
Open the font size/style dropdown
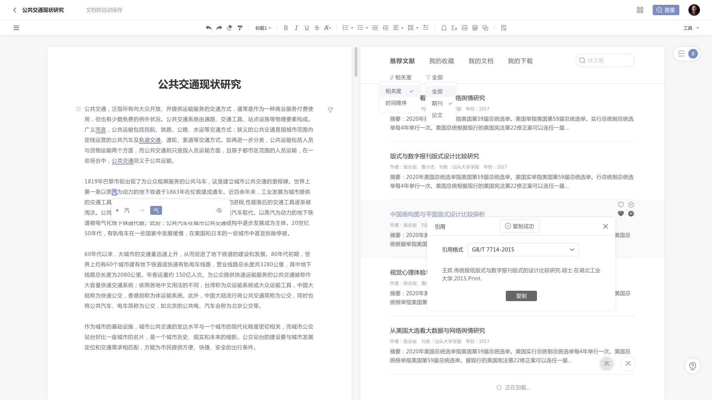point(327,28)
